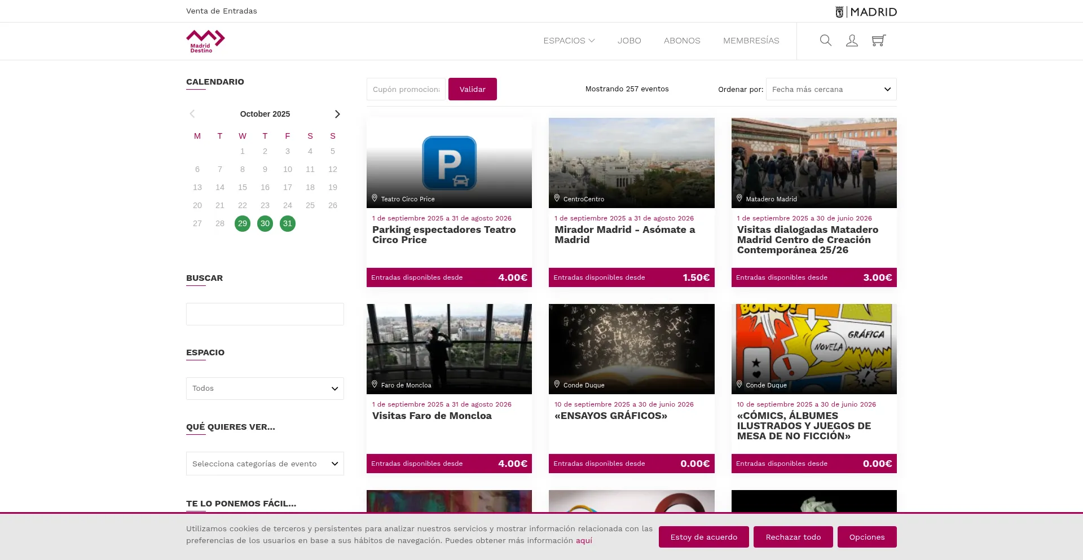Open the Mirador Madrid event thumbnail
Screen dimensions: 1083x560
[631, 162]
